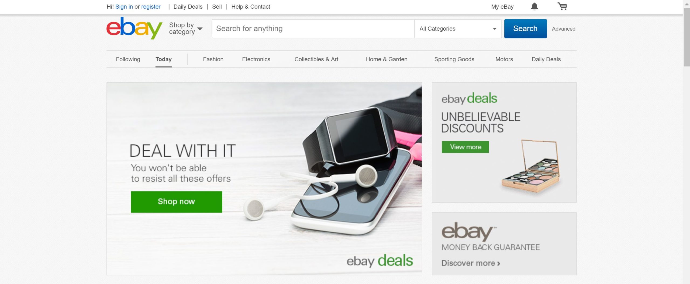Open the notifications bell icon

coord(534,6)
